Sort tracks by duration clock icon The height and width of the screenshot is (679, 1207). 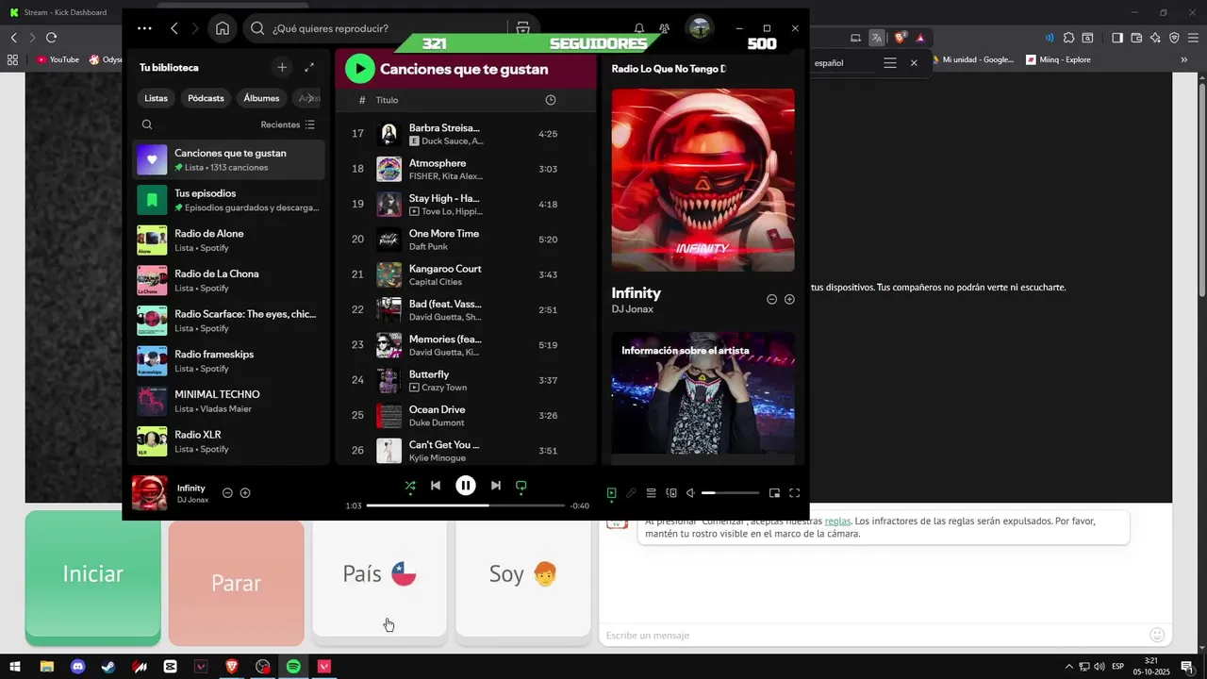point(551,100)
